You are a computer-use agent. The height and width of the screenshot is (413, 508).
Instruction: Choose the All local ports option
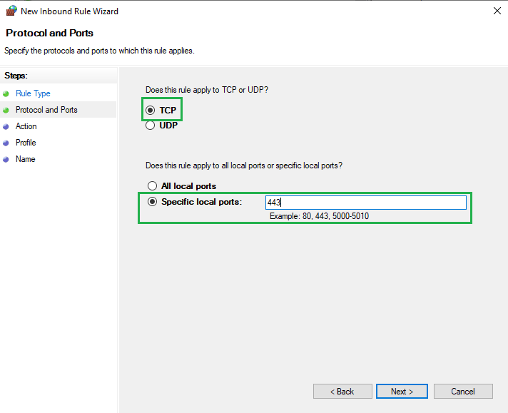tap(152, 186)
